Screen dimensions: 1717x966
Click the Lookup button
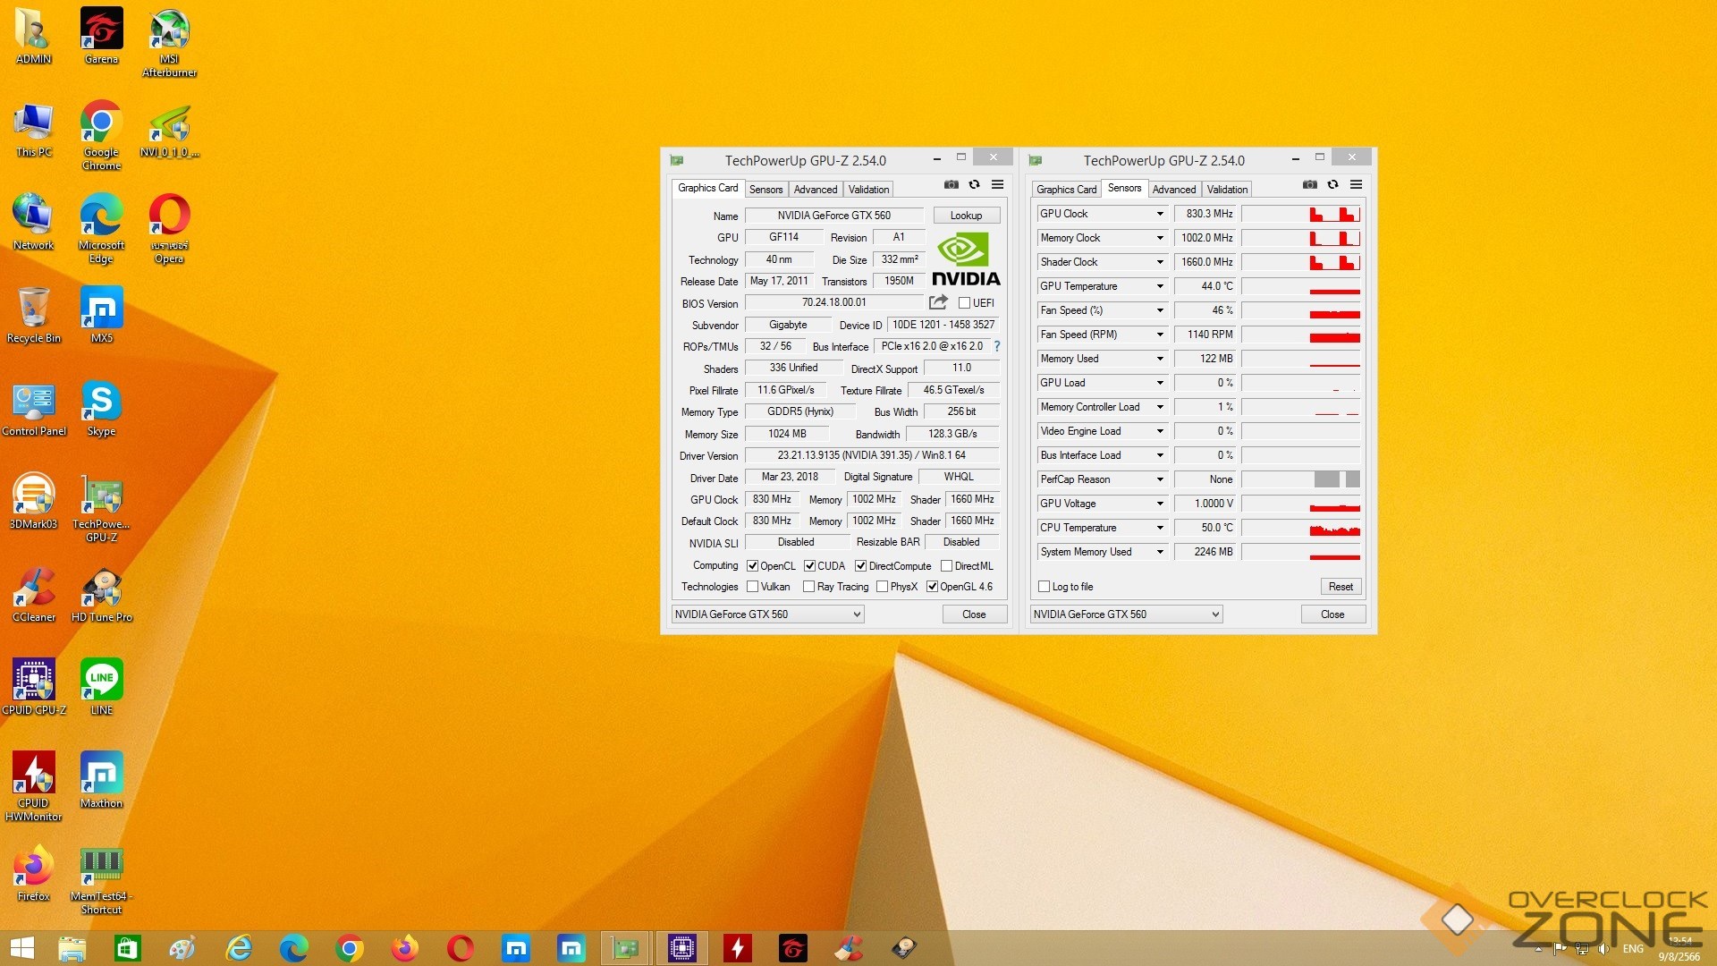(x=966, y=216)
